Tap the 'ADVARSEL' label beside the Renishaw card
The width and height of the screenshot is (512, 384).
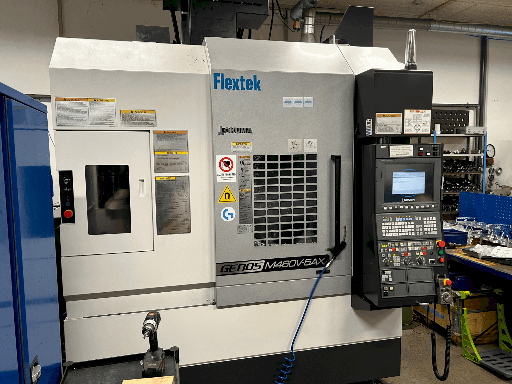(x=389, y=123)
